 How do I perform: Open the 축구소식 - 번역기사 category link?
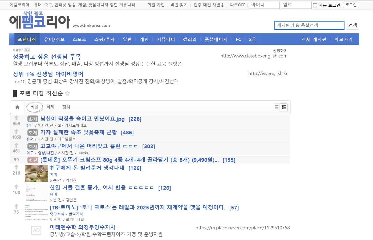[66, 214]
